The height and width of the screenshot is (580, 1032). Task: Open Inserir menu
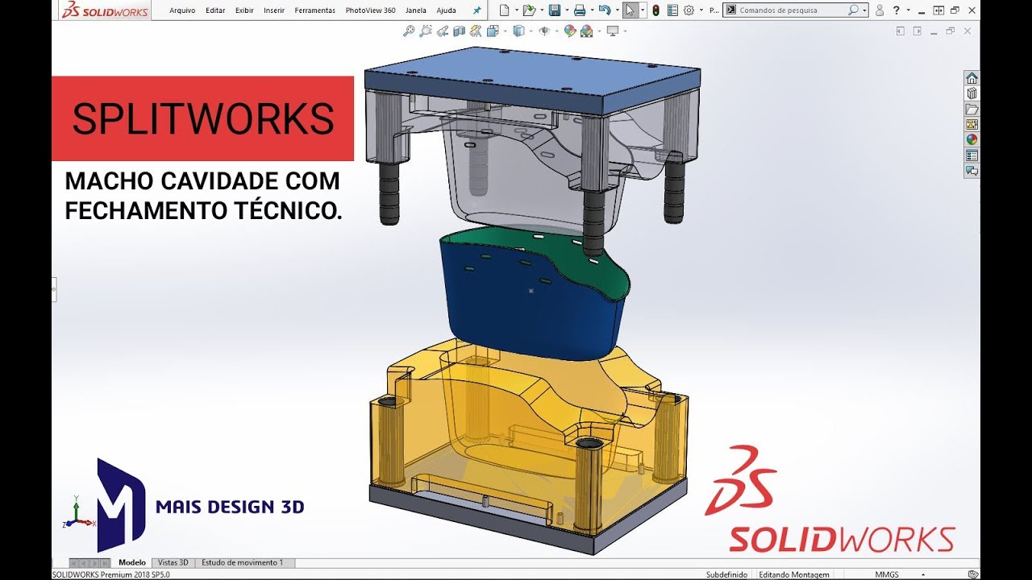point(274,10)
